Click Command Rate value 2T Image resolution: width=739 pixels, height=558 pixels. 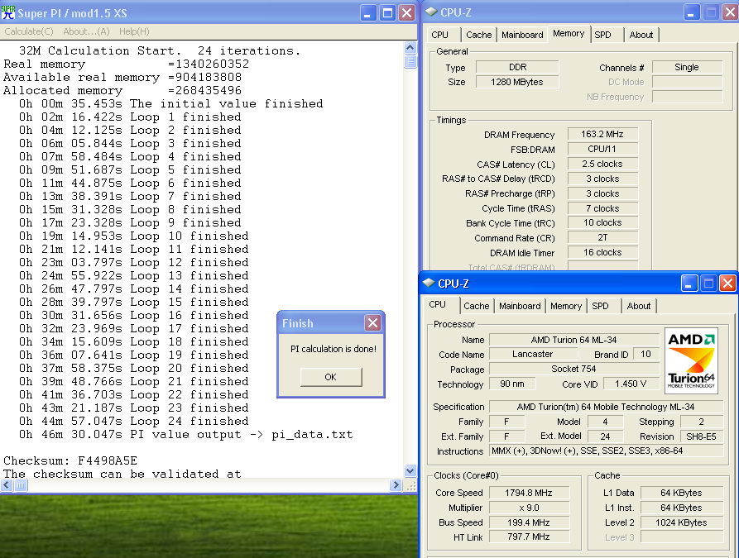pos(602,238)
